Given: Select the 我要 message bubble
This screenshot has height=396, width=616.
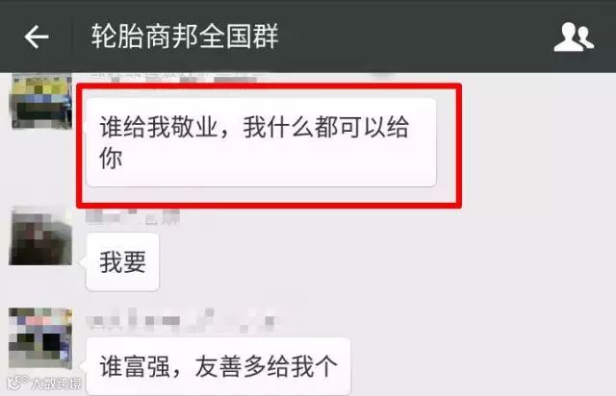Looking at the screenshot, I should click(x=122, y=261).
